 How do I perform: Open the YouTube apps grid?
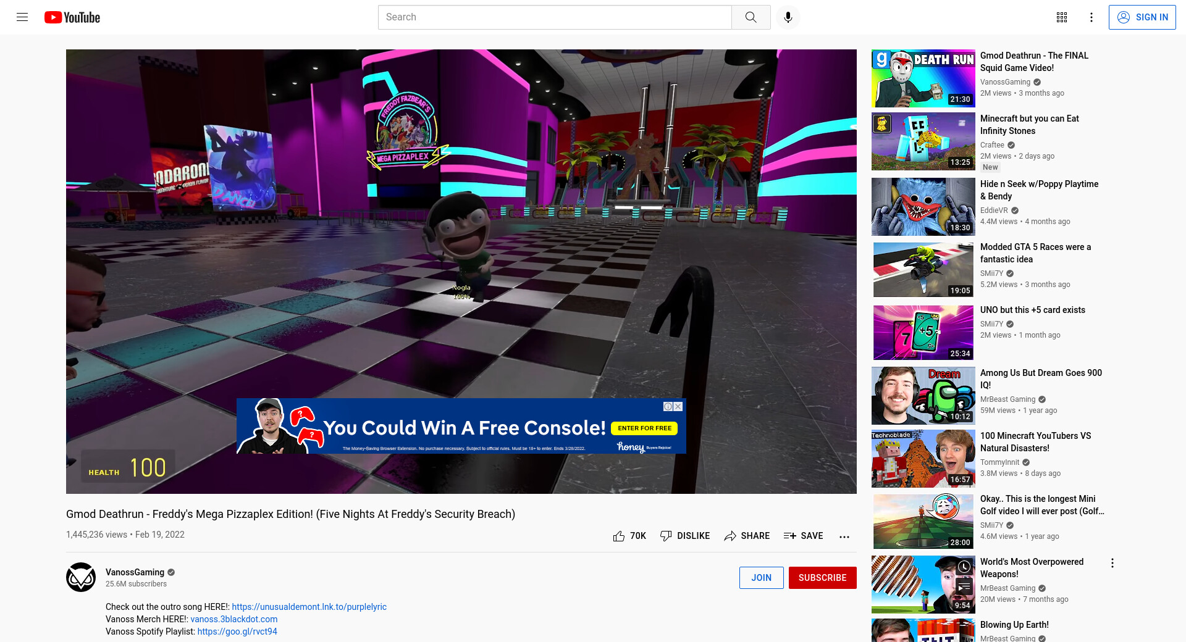tap(1062, 17)
